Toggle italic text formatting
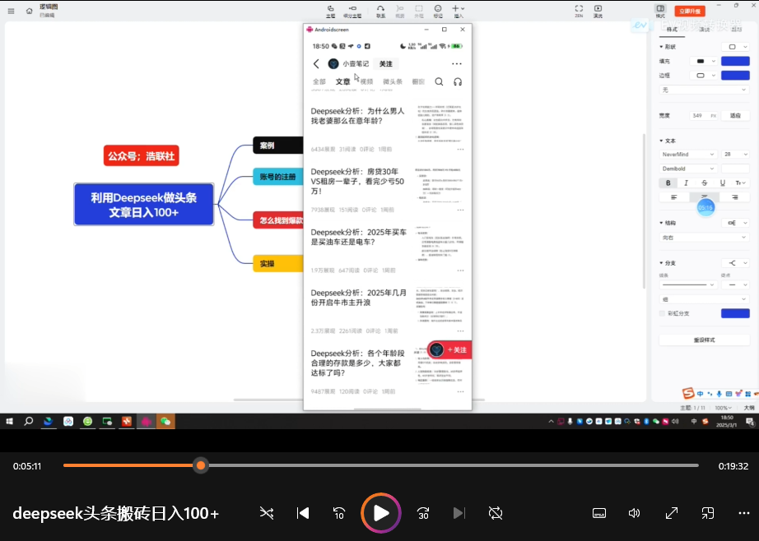The width and height of the screenshot is (759, 541). [686, 183]
